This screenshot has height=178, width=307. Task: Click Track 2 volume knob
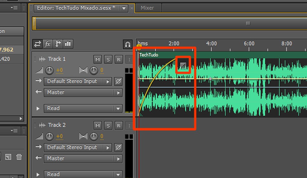coord(49,137)
